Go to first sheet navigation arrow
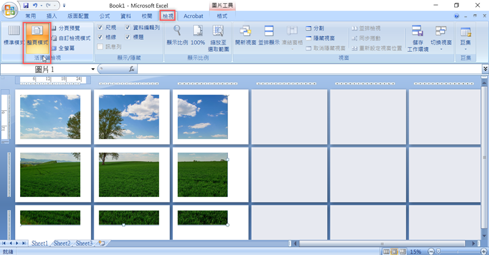489x255 pixels. pyautogui.click(x=4, y=243)
